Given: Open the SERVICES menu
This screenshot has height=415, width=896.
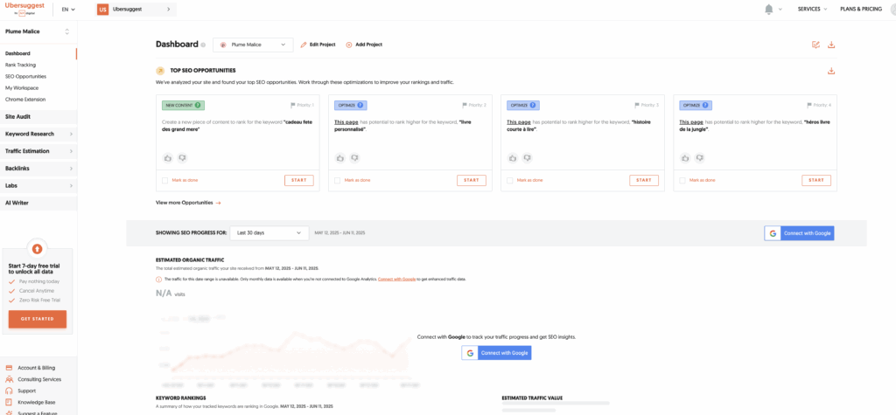Looking at the screenshot, I should pyautogui.click(x=813, y=9).
